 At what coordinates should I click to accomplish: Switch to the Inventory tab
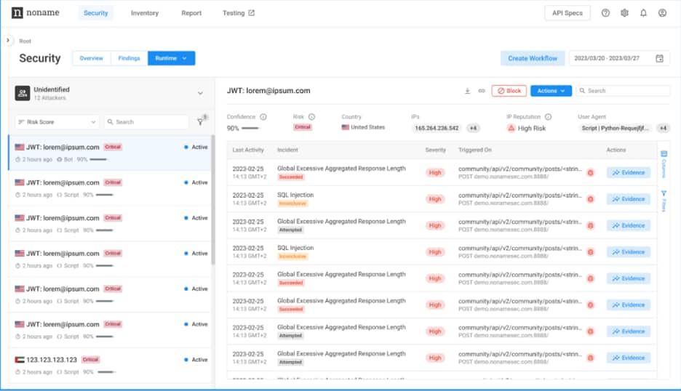[144, 13]
